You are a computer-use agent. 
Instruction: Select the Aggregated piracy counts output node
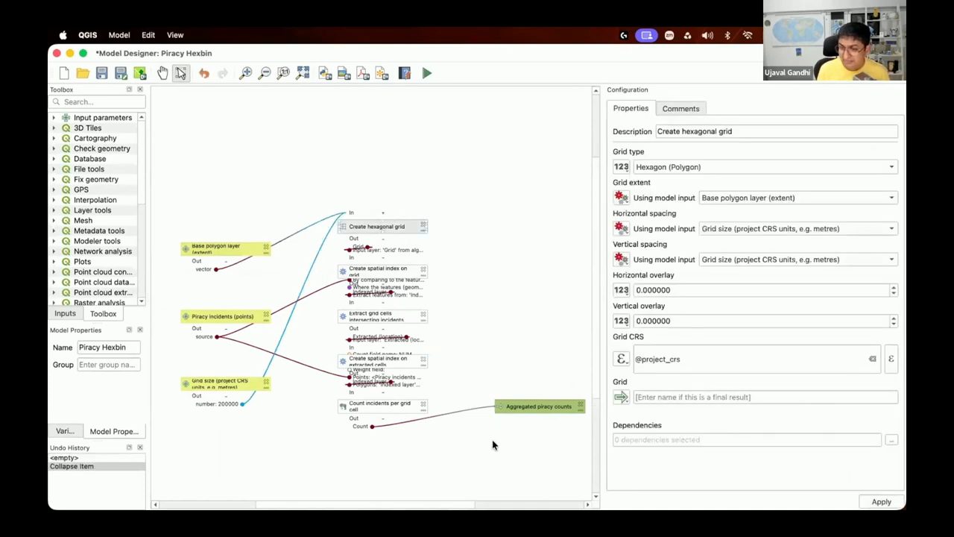pyautogui.click(x=540, y=406)
